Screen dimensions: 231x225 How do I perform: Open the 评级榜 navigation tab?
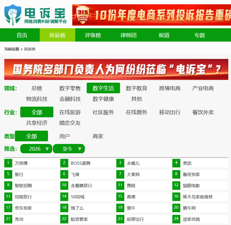tap(93, 35)
